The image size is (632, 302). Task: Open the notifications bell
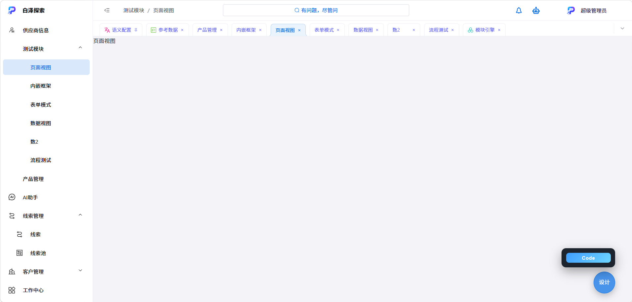click(x=519, y=11)
